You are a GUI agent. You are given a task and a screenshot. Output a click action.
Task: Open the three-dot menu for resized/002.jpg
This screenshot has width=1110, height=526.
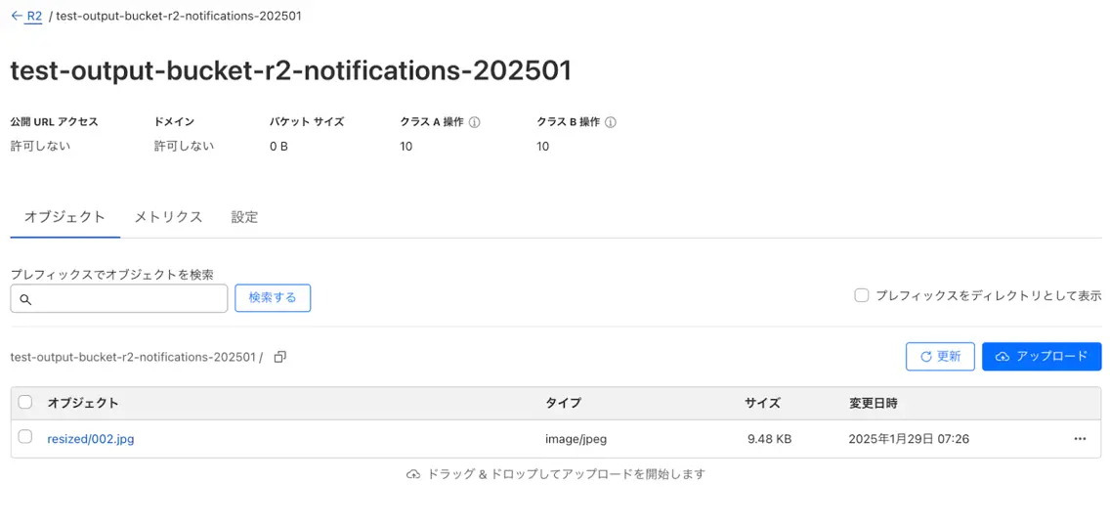tap(1080, 439)
